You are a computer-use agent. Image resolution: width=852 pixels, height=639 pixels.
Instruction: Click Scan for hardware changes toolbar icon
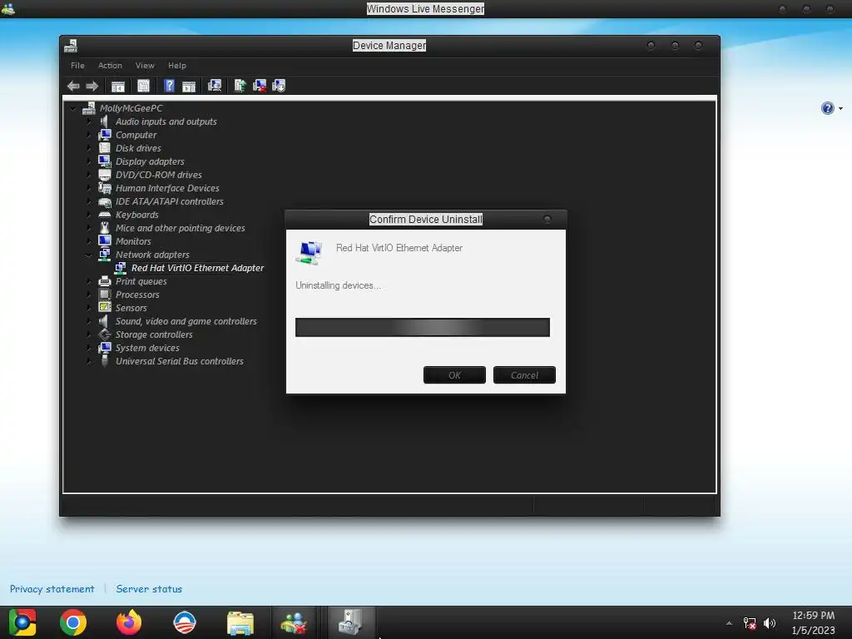215,86
